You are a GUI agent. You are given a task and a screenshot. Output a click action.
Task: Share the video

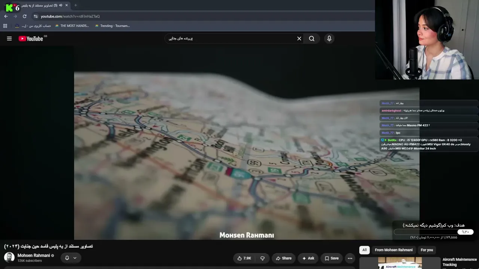284,258
